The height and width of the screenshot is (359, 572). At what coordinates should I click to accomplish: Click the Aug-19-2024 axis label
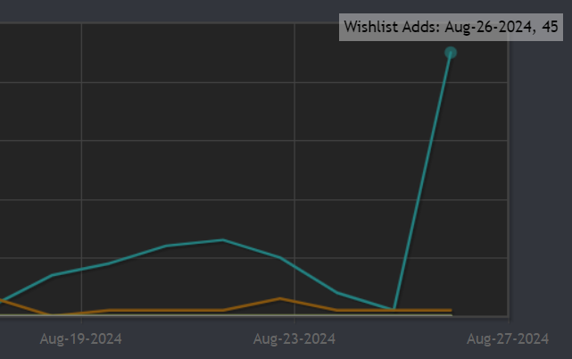80,339
